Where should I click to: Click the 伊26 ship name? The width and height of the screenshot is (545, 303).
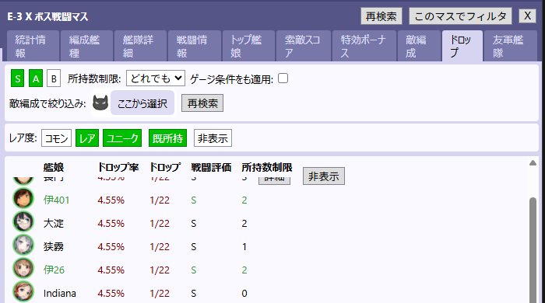[54, 270]
